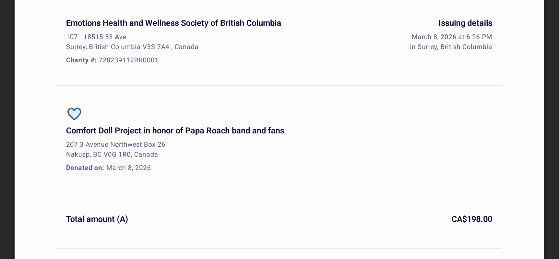This screenshot has height=259, width=559.
Task: Click the donation date March 8, 2026
Action: click(x=128, y=168)
